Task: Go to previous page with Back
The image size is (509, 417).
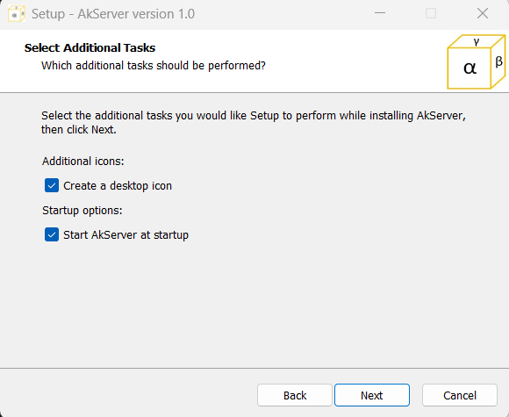Action: 295,395
